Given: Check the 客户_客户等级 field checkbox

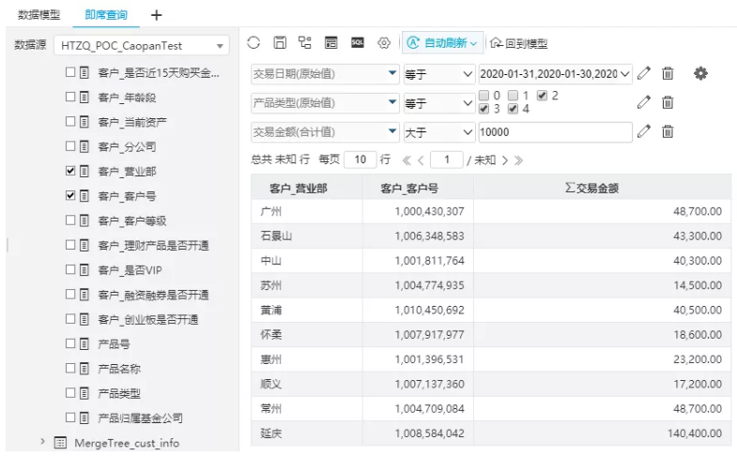Looking at the screenshot, I should pos(70,220).
